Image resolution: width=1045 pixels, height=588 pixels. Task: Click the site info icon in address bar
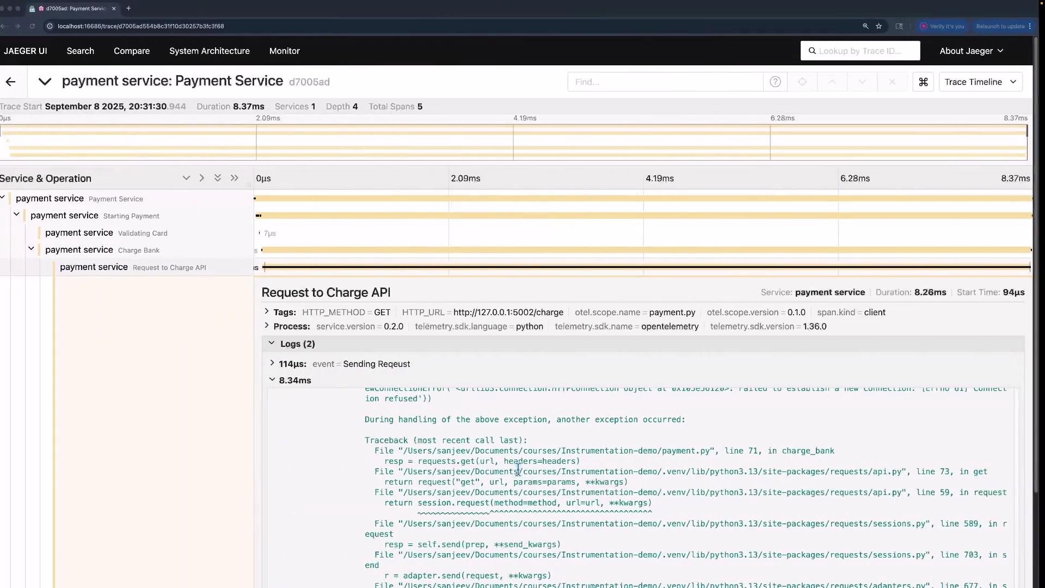pos(50,26)
